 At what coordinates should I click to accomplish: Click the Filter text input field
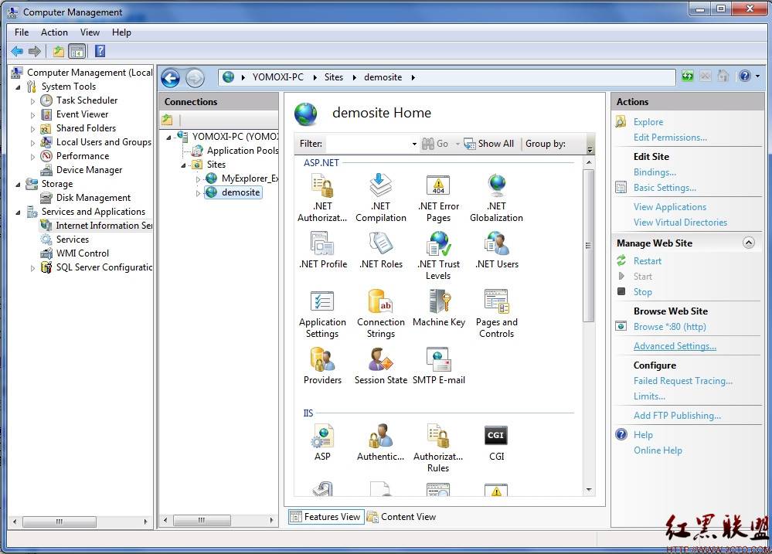(x=367, y=144)
